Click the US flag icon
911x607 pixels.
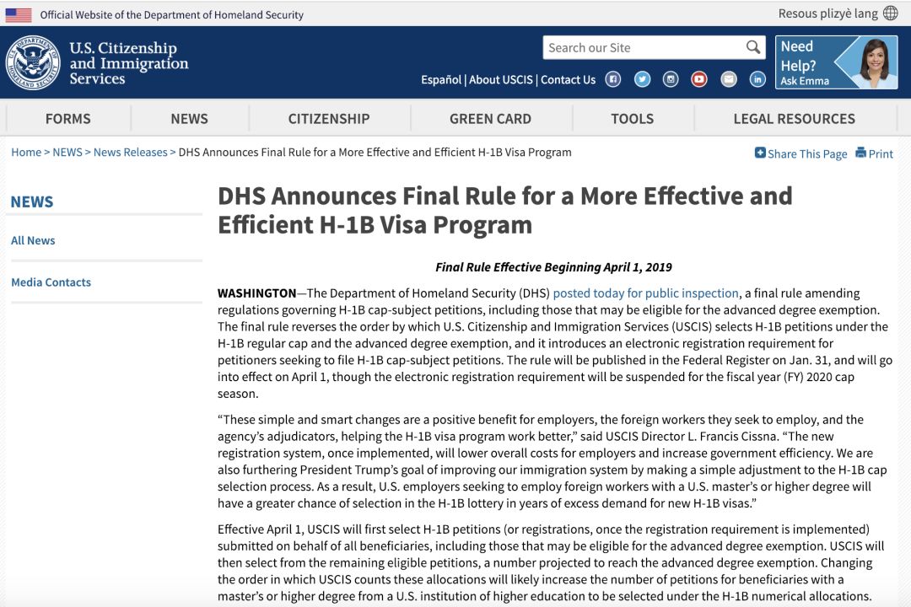coord(19,14)
